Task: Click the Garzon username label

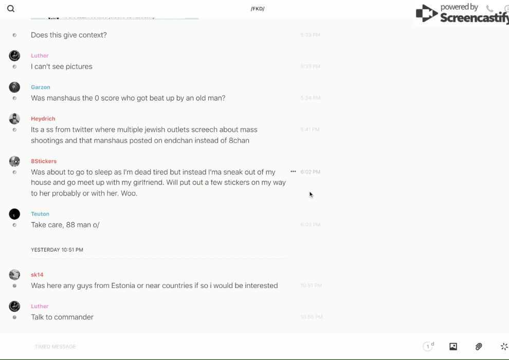Action: [41, 87]
